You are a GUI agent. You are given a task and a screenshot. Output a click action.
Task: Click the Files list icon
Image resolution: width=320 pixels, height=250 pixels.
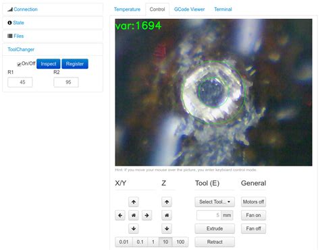tap(10, 36)
